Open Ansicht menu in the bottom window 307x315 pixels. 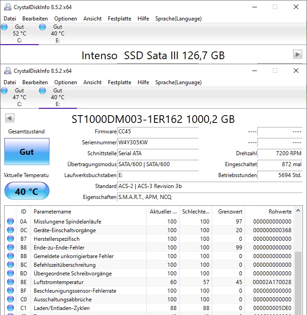point(92,82)
